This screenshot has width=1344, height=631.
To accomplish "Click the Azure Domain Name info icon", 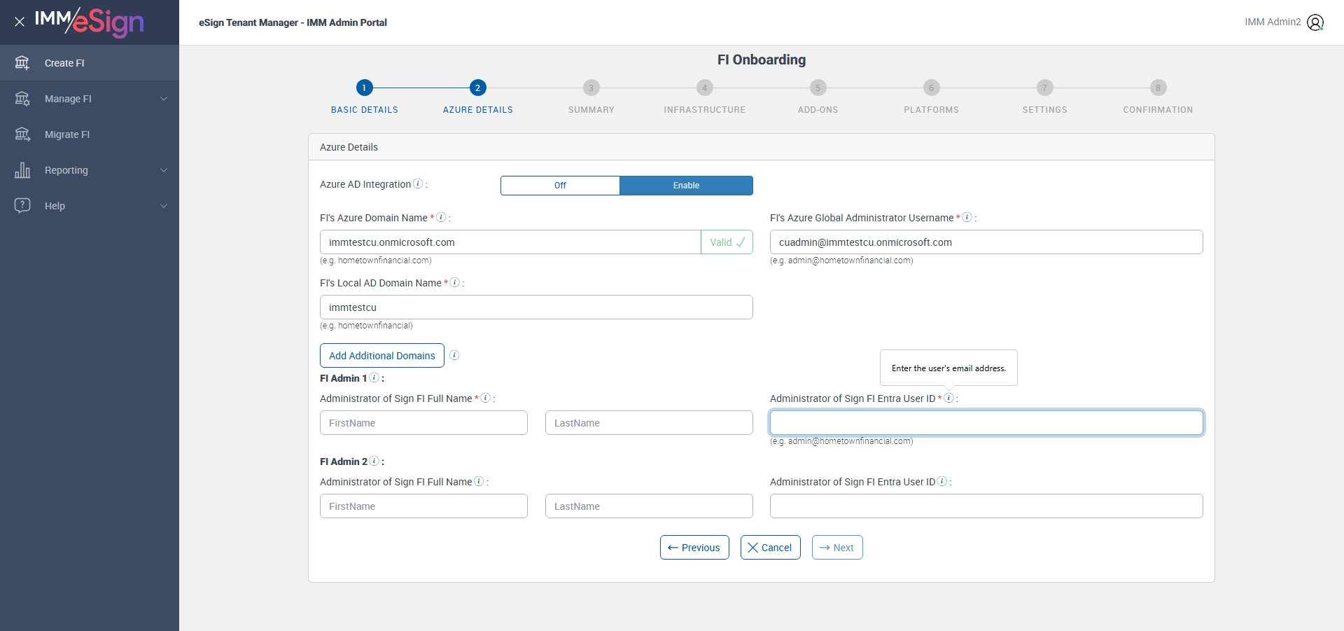I will coord(441,217).
